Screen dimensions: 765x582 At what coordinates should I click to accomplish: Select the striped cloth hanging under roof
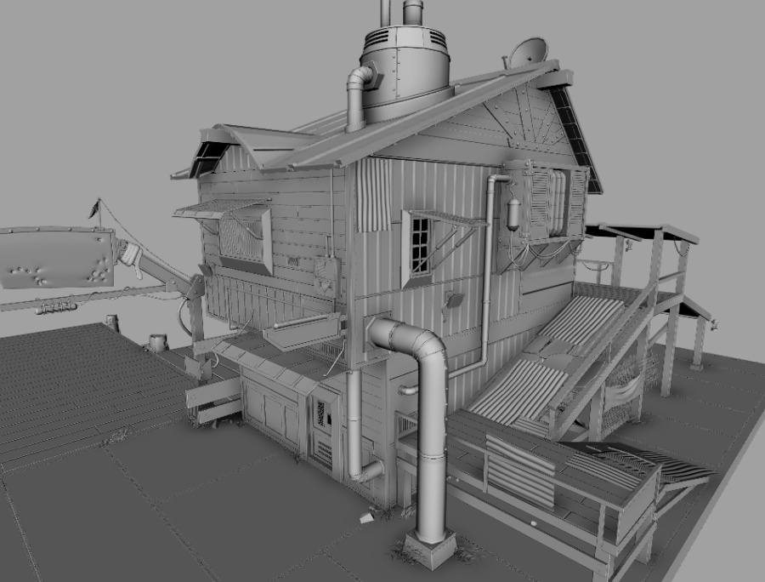point(373,194)
